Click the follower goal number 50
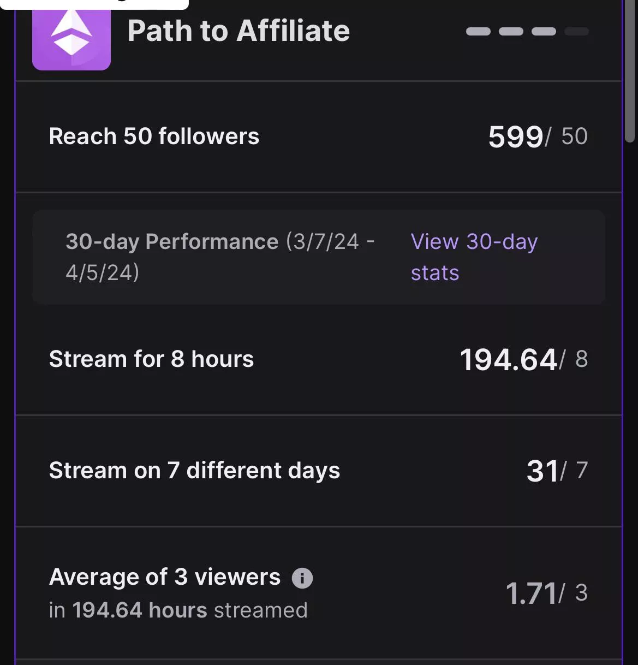The height and width of the screenshot is (665, 638). [x=574, y=136]
